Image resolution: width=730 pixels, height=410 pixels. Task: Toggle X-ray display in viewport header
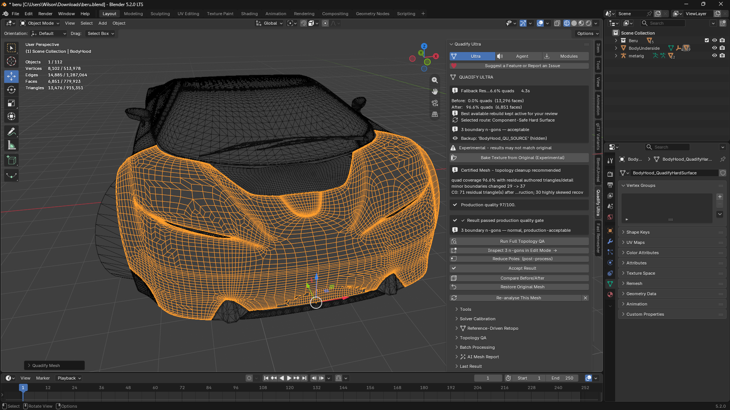[557, 23]
